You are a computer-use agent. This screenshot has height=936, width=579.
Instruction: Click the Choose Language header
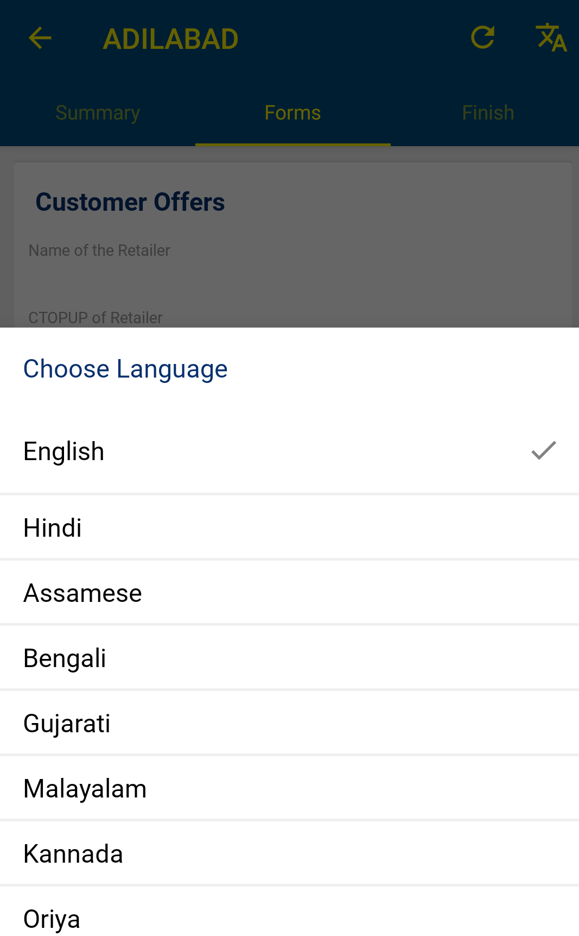click(125, 369)
